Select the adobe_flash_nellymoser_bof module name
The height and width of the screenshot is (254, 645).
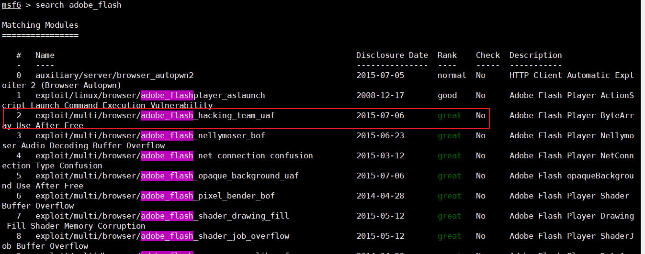(x=150, y=135)
